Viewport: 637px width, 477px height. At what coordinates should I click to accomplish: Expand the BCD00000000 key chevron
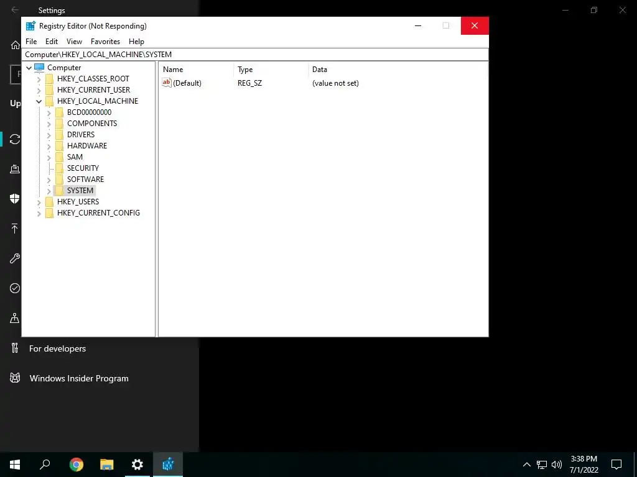point(49,112)
